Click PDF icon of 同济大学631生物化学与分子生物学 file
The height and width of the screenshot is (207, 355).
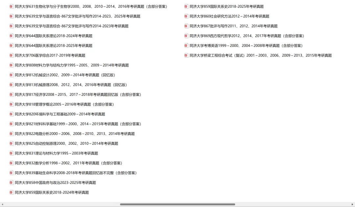pyautogui.click(x=12, y=7)
